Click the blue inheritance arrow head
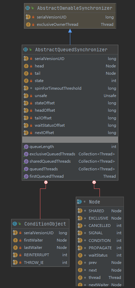135x288 pixels. (x=70, y=31)
